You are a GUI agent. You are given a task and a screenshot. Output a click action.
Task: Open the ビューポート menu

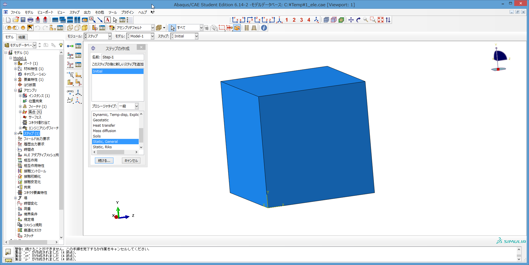pos(45,12)
